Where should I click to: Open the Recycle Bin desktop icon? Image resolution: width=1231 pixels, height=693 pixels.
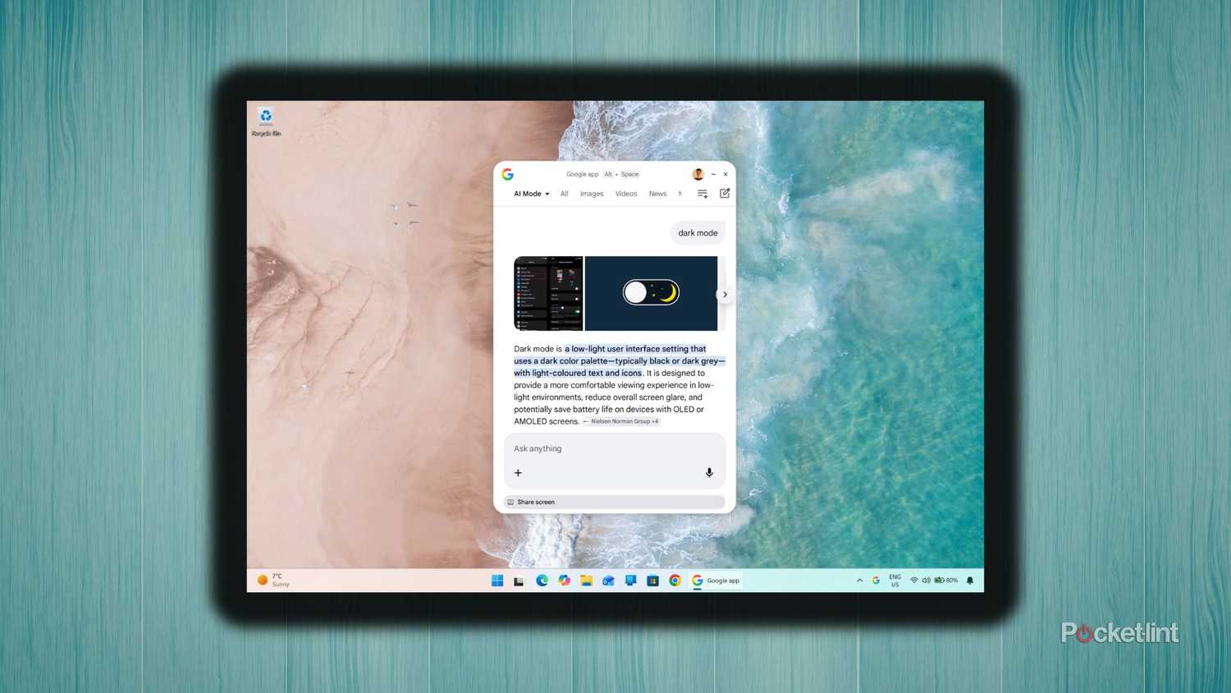coord(266,121)
